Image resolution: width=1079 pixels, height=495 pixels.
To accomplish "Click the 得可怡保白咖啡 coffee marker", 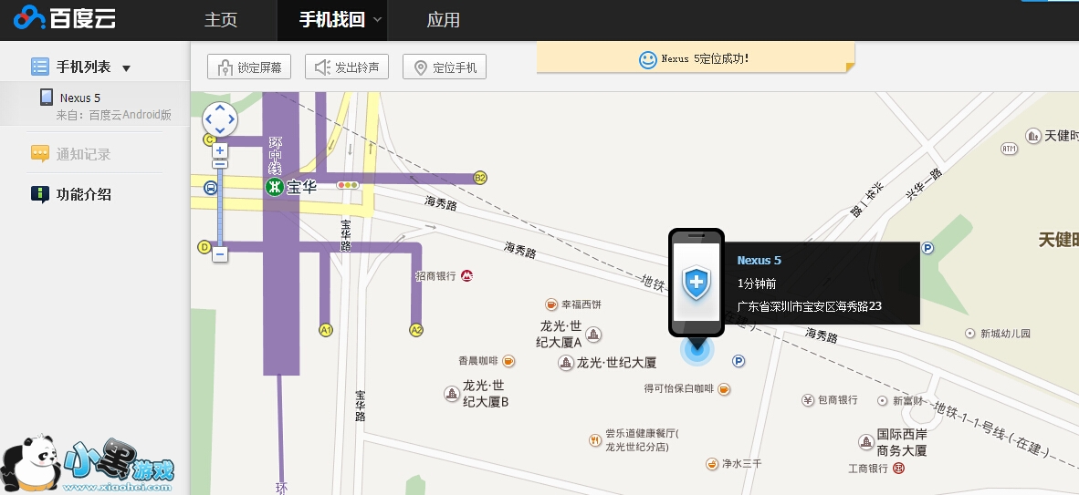I will [724, 389].
